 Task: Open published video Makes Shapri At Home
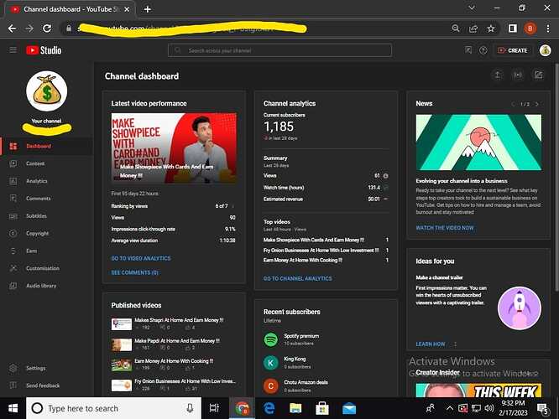click(179, 320)
